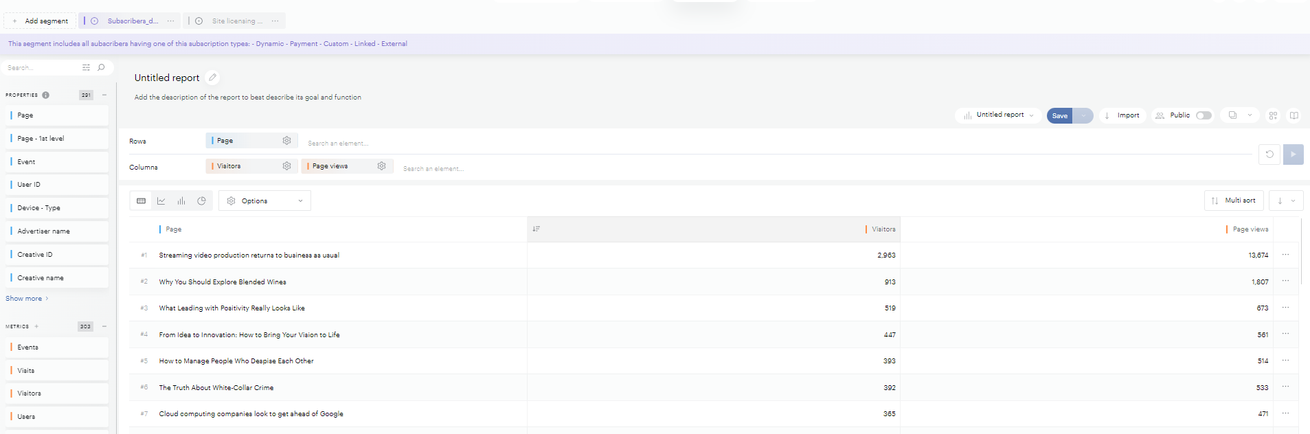Run the report with play button
1310x434 pixels.
[1293, 155]
